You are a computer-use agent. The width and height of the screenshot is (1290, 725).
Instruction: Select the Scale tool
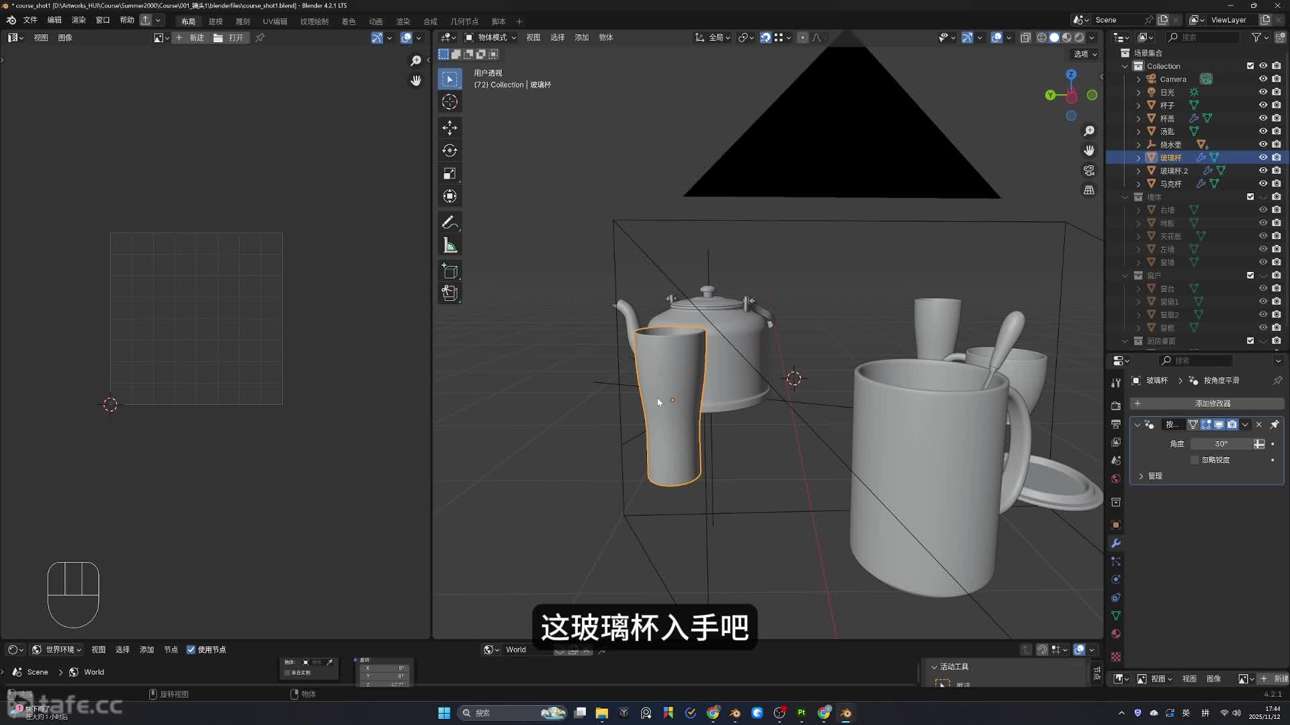pyautogui.click(x=449, y=174)
